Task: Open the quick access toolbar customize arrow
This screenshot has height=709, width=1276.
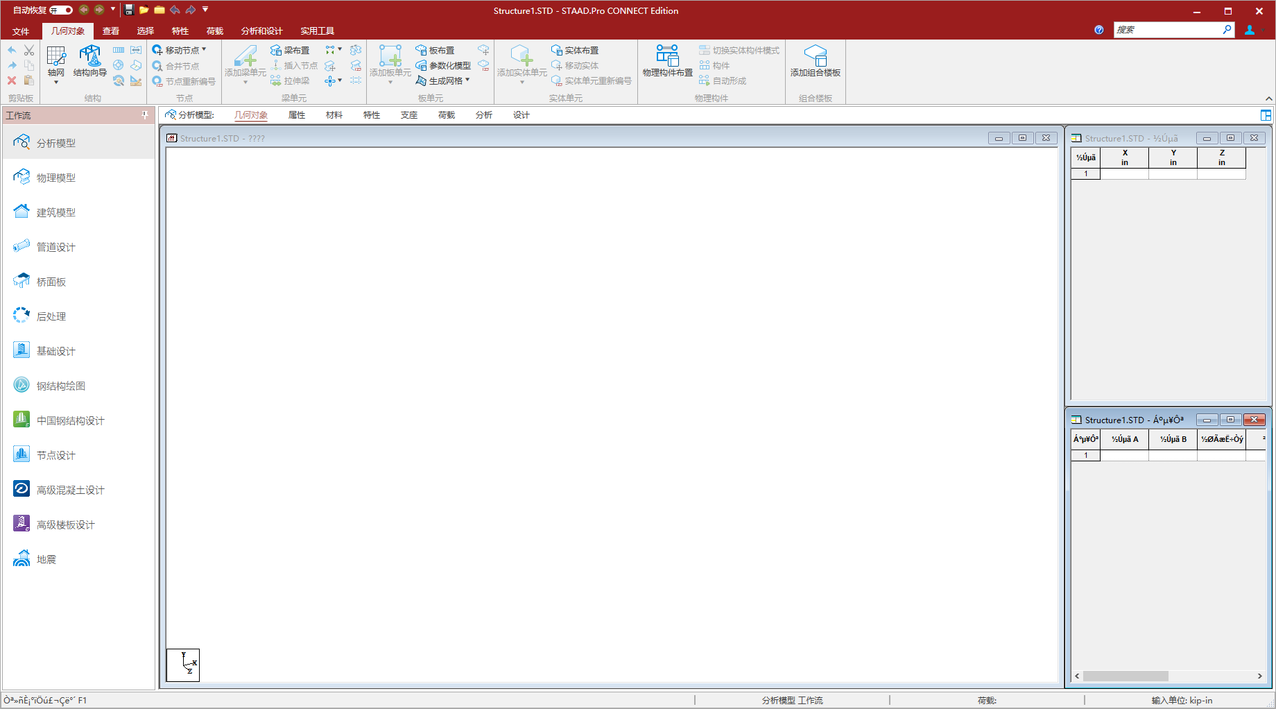Action: (x=205, y=9)
